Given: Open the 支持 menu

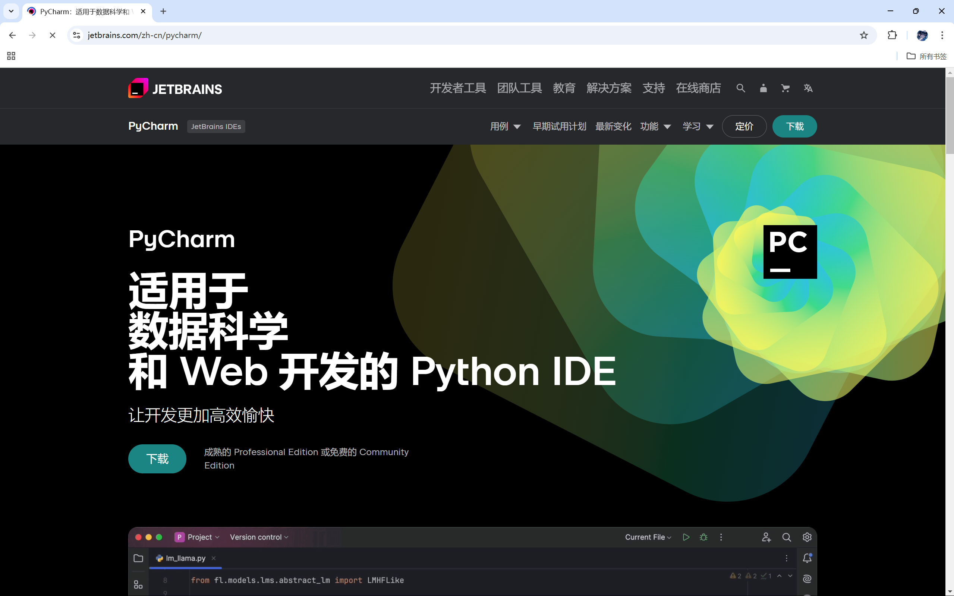Looking at the screenshot, I should tap(654, 88).
